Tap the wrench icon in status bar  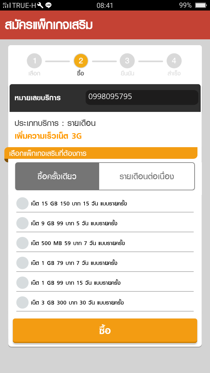coord(41,5)
